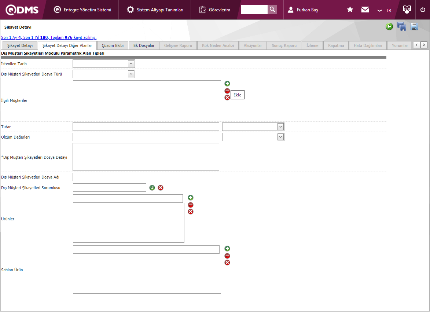The width and height of the screenshot is (430, 312).
Task: Go back with green arrow icon
Action: 389,26
